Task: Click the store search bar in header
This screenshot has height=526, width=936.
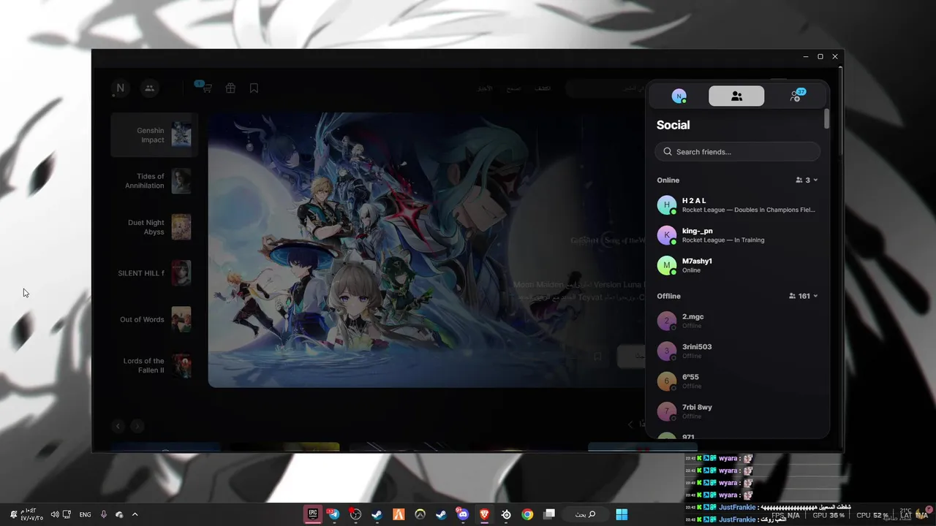Action: 605,88
